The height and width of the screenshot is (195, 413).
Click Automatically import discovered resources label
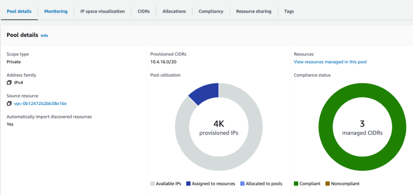(x=49, y=117)
